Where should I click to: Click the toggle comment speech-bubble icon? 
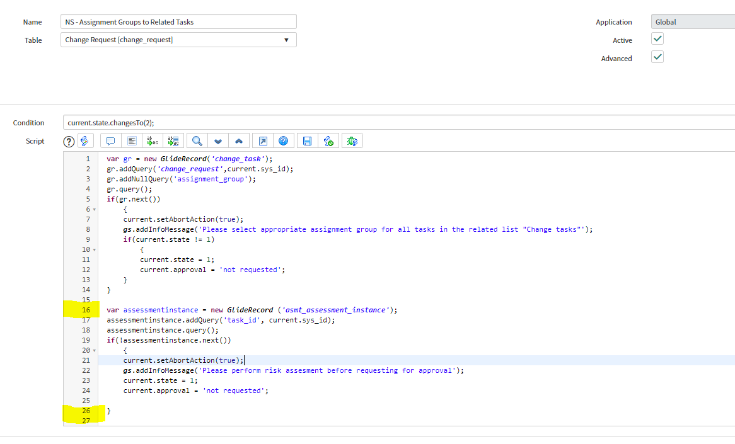coord(110,141)
